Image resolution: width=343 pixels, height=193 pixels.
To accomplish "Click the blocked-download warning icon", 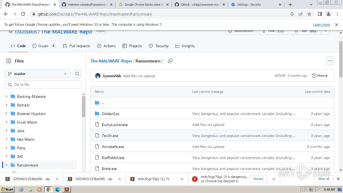I will [195, 179].
